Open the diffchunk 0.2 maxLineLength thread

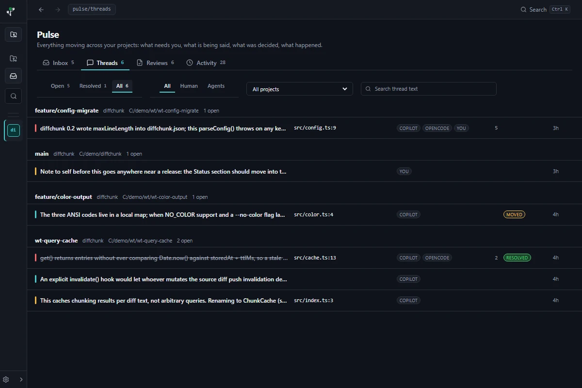[x=305, y=128]
